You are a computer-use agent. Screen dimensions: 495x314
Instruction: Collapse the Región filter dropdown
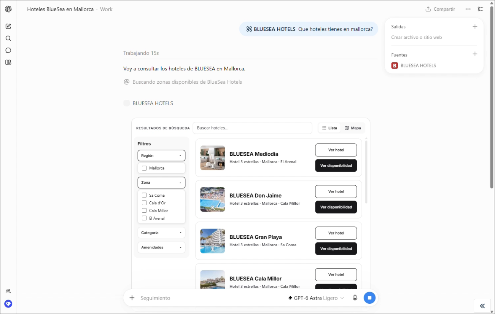[x=161, y=156]
